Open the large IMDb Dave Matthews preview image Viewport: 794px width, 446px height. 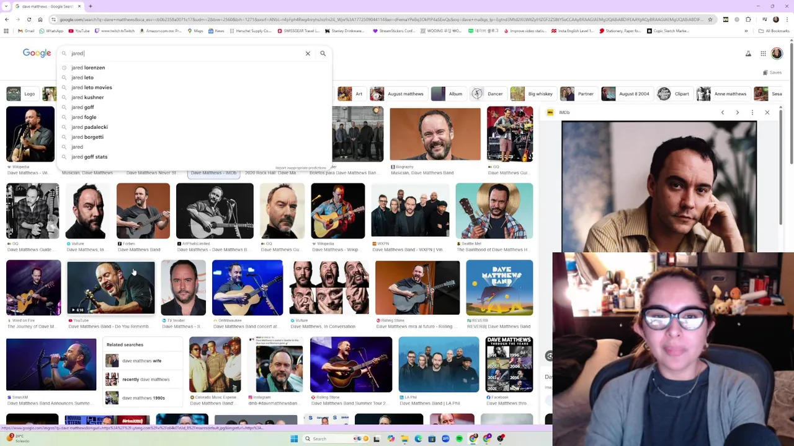659,186
